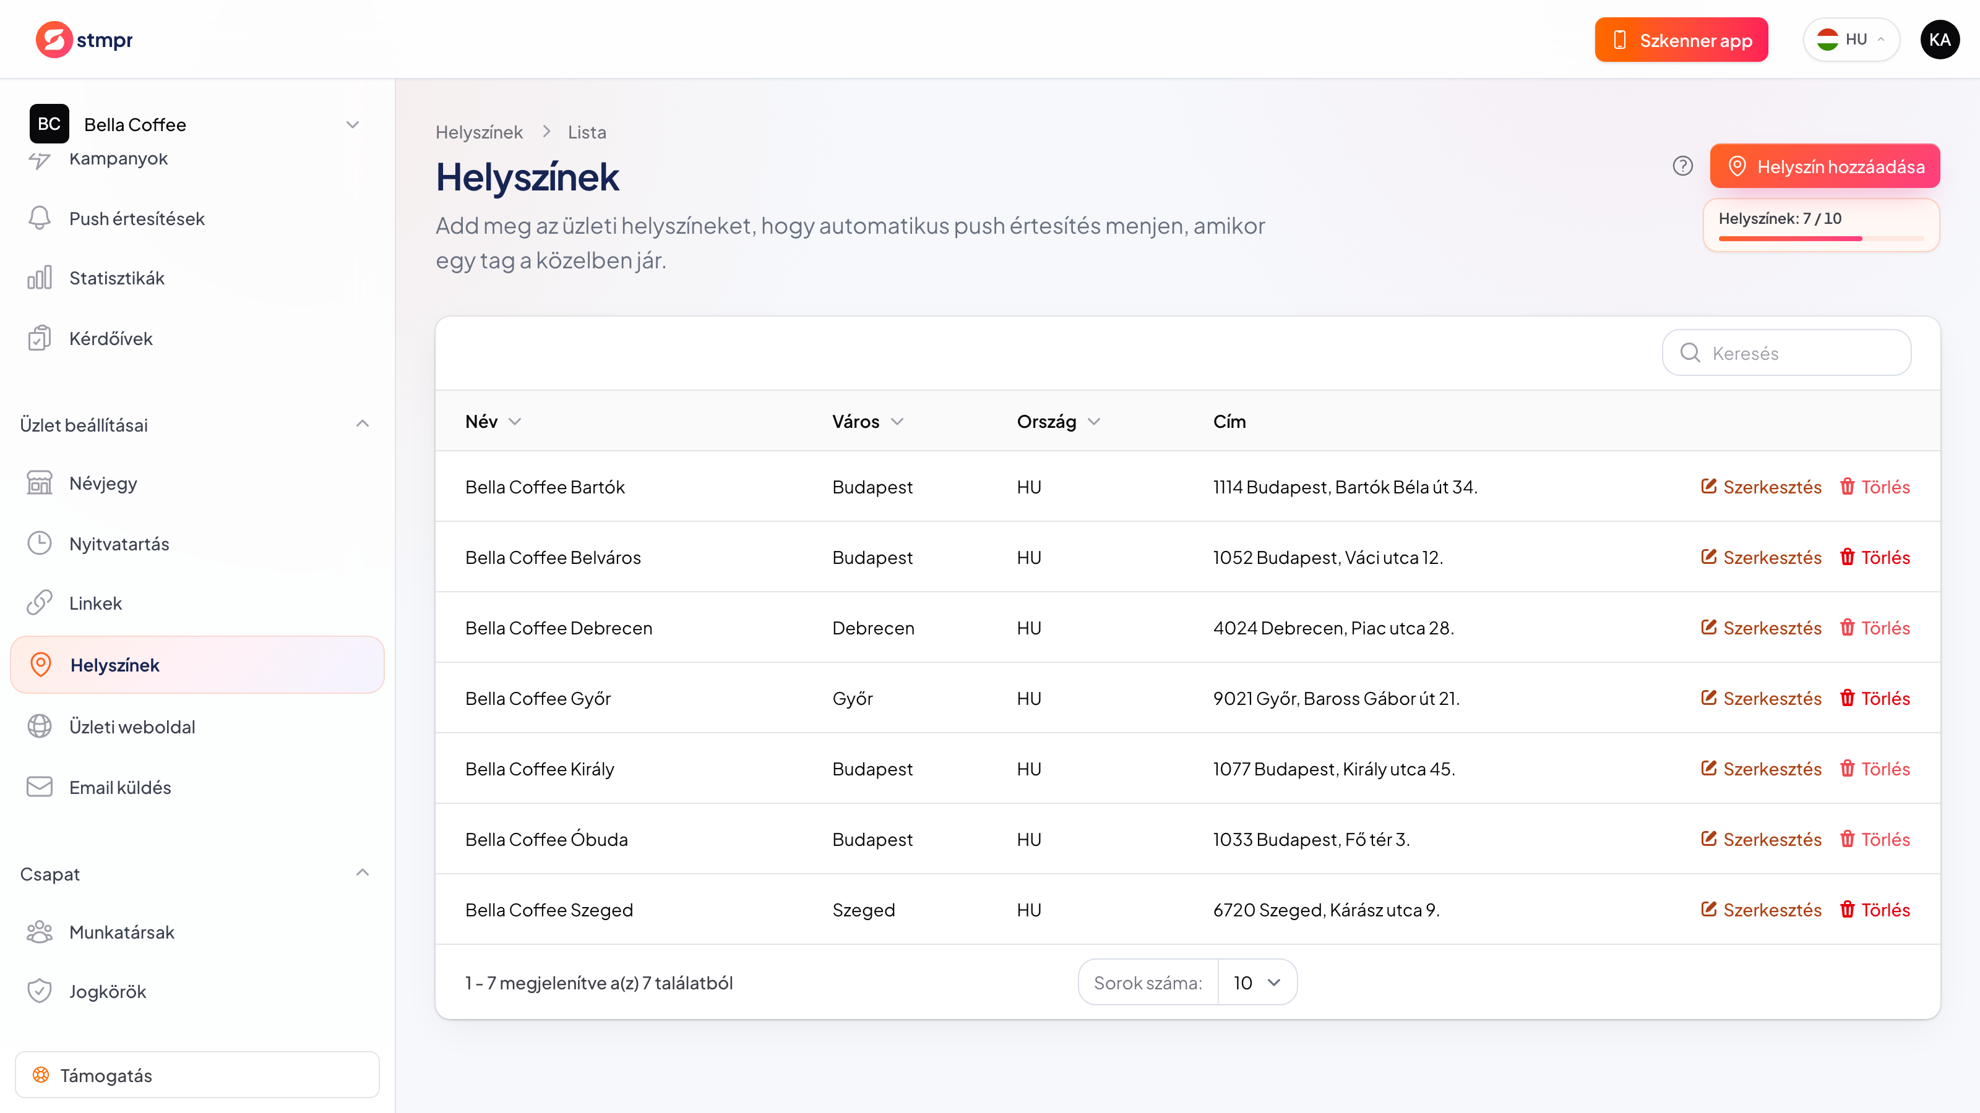Expand the Bella Coffee business switcher chevron

tap(353, 124)
